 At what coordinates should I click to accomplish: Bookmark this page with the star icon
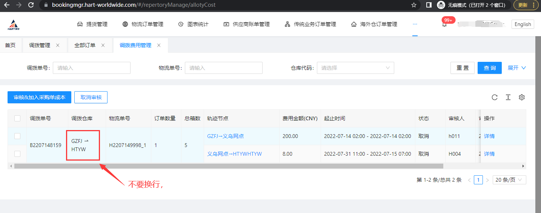414,5
